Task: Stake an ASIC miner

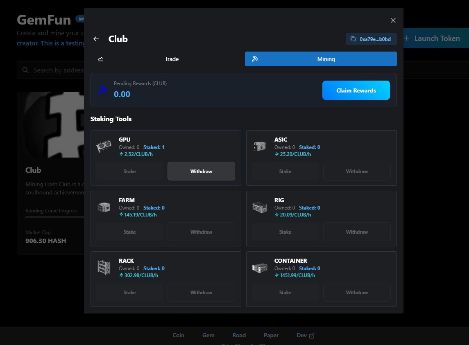Action: pyautogui.click(x=285, y=171)
